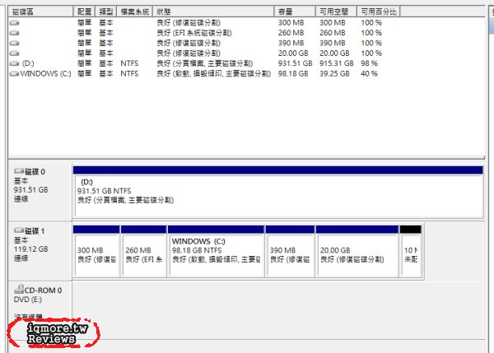Sort by the 配置 column header
Image resolution: width=494 pixels, height=353 pixels.
point(84,12)
